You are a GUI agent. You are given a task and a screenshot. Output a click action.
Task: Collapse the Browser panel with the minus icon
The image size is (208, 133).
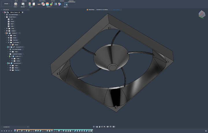28,10
